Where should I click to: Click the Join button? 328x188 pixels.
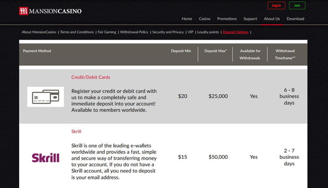pos(297,5)
